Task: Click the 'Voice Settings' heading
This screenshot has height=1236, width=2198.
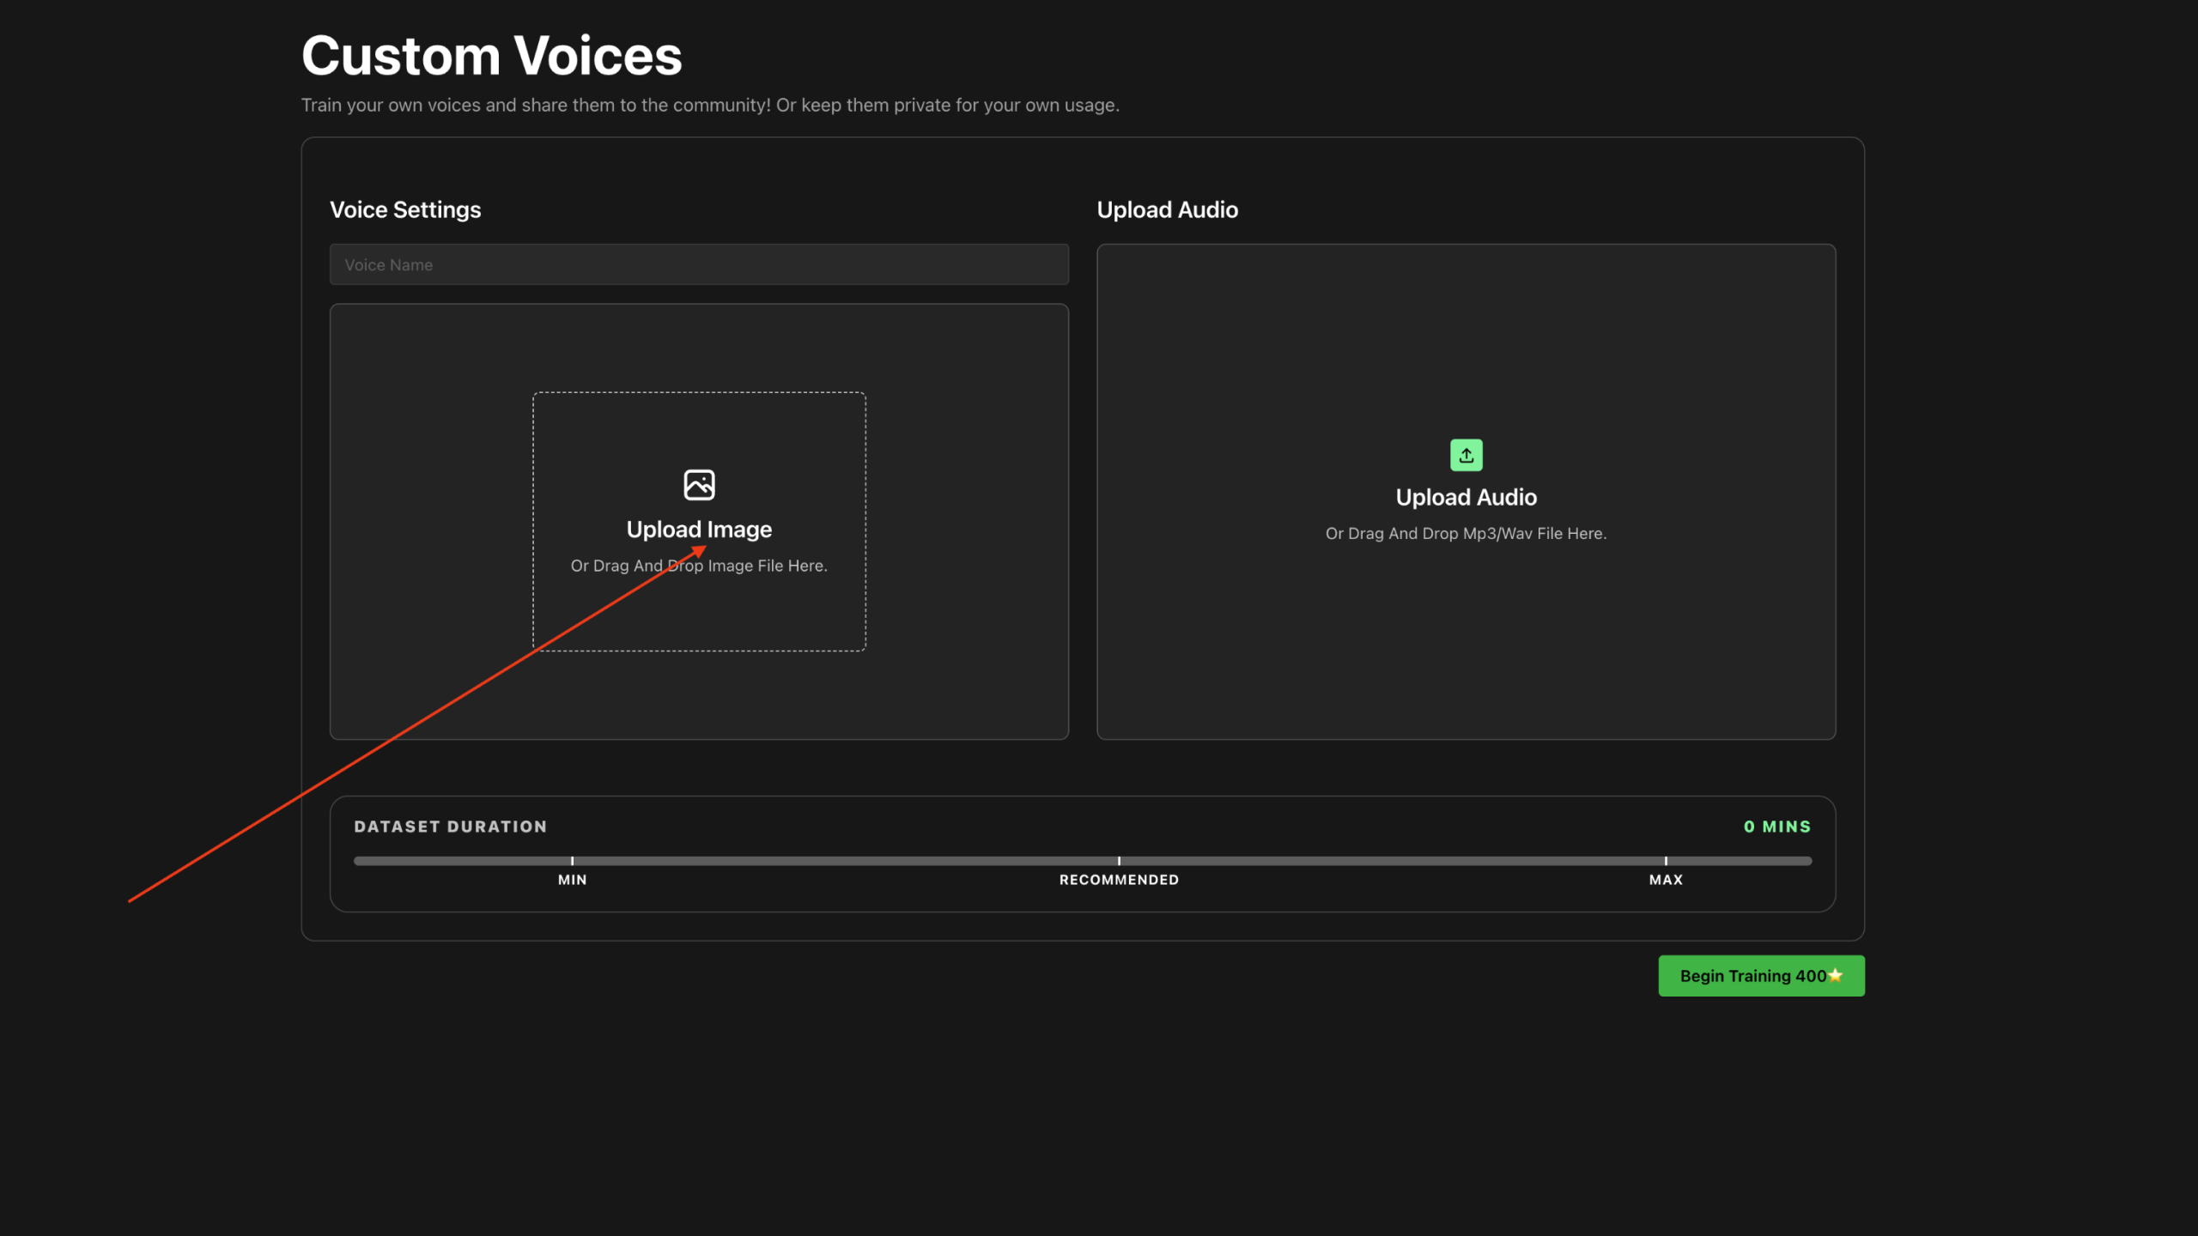Action: click(x=405, y=209)
